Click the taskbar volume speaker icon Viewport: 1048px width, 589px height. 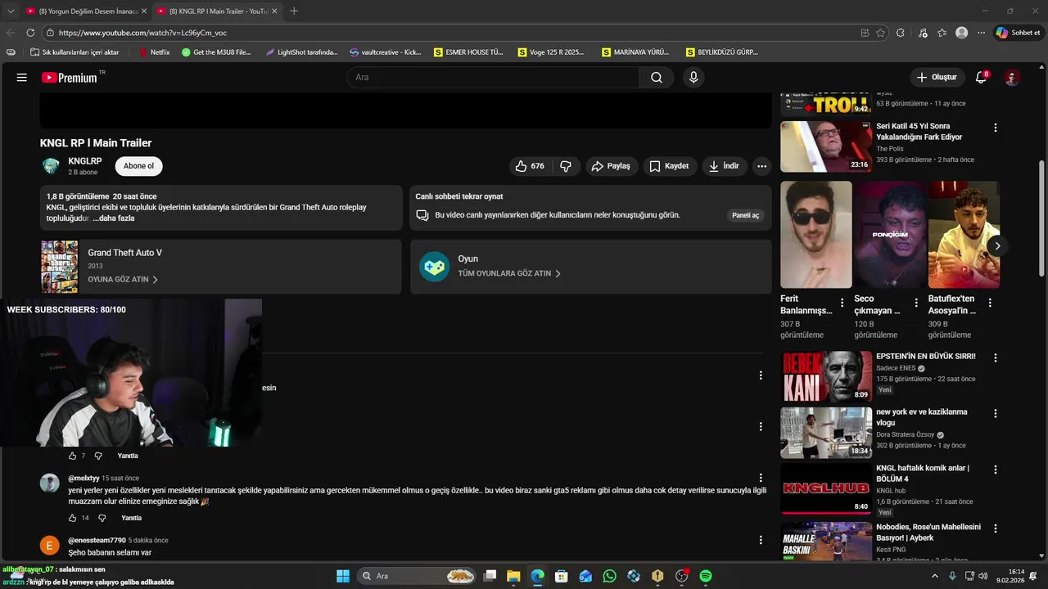982,576
